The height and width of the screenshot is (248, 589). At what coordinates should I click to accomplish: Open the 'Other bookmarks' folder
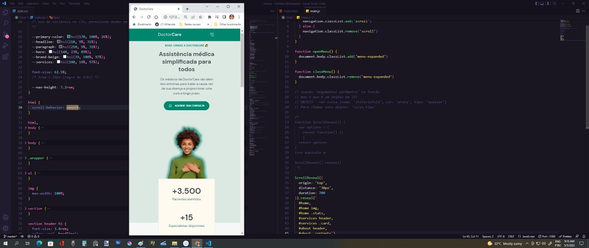tap(227, 24)
